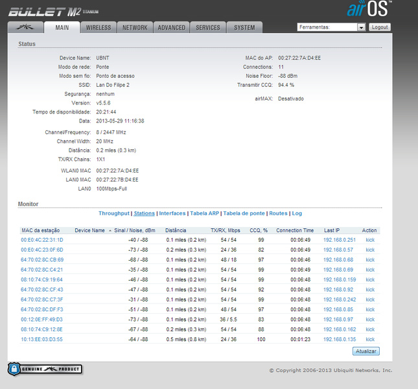Open Last IP 192.168.0.92
Image resolution: width=418 pixels, height=389 pixels.
pyautogui.click(x=338, y=290)
